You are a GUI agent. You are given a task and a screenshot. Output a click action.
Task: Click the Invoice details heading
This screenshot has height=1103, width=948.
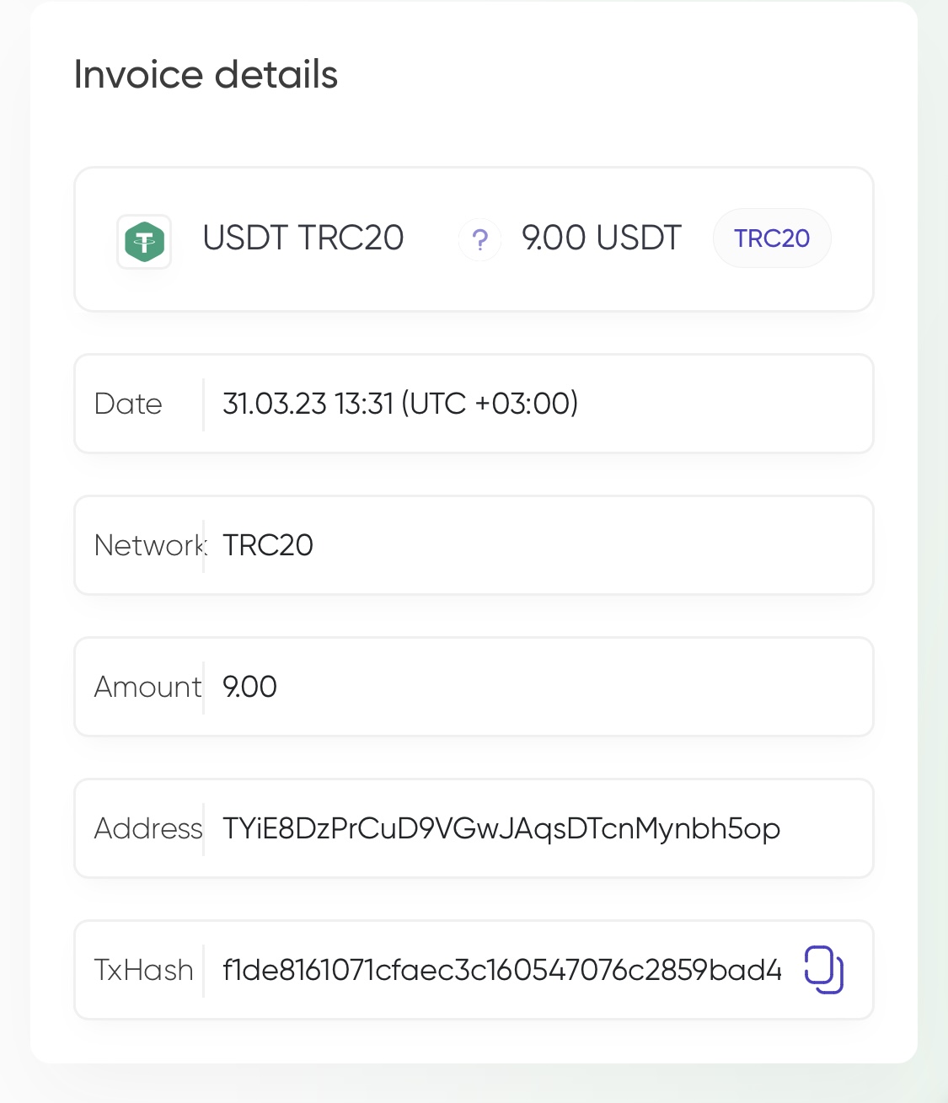(x=206, y=74)
